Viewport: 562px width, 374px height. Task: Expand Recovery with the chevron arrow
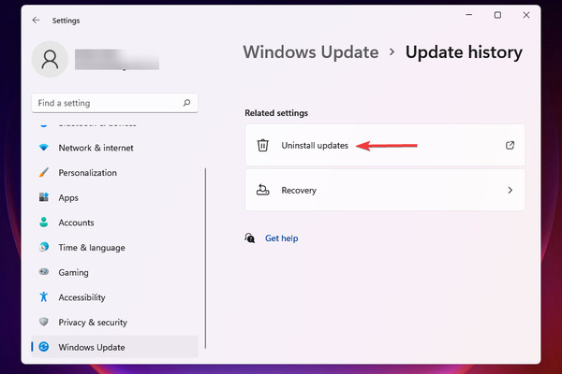pos(510,190)
